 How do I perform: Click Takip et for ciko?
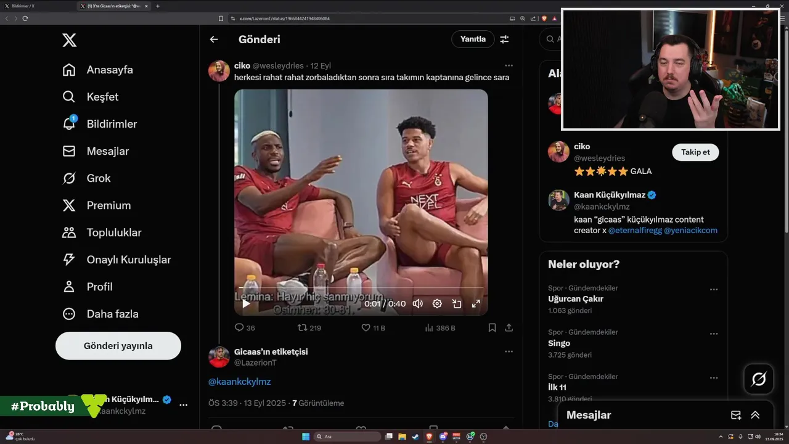click(x=695, y=152)
